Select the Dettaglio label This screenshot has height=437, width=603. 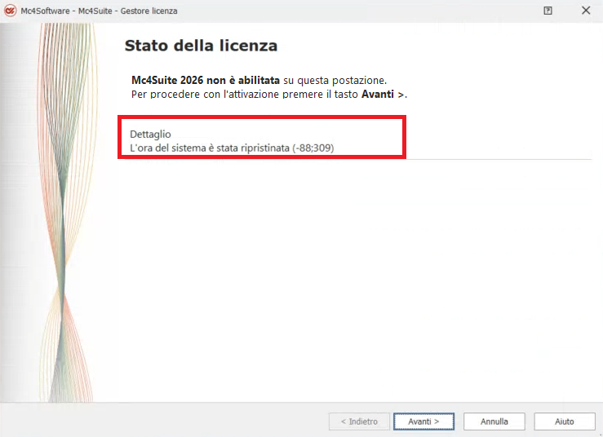(151, 134)
